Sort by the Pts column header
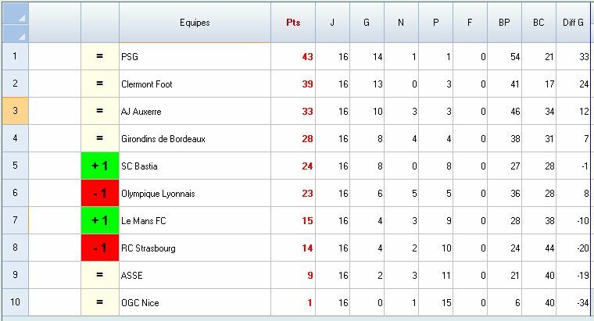 293,23
